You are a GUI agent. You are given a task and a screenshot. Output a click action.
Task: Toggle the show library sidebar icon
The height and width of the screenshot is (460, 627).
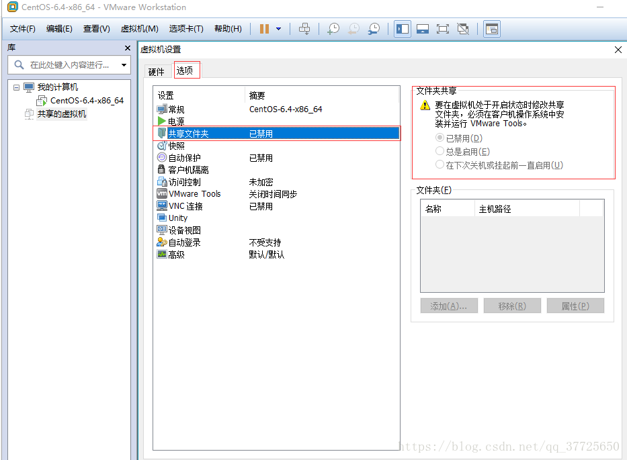coord(403,29)
